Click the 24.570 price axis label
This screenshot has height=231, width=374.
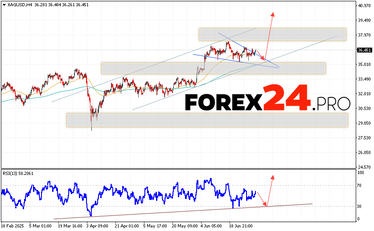point(364,167)
